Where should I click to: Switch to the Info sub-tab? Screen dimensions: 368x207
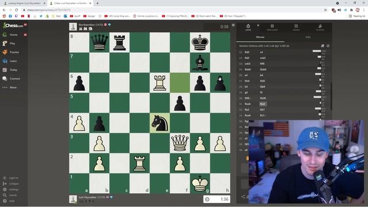[308, 37]
